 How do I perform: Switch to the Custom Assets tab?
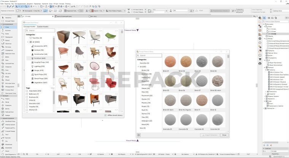(42, 27)
